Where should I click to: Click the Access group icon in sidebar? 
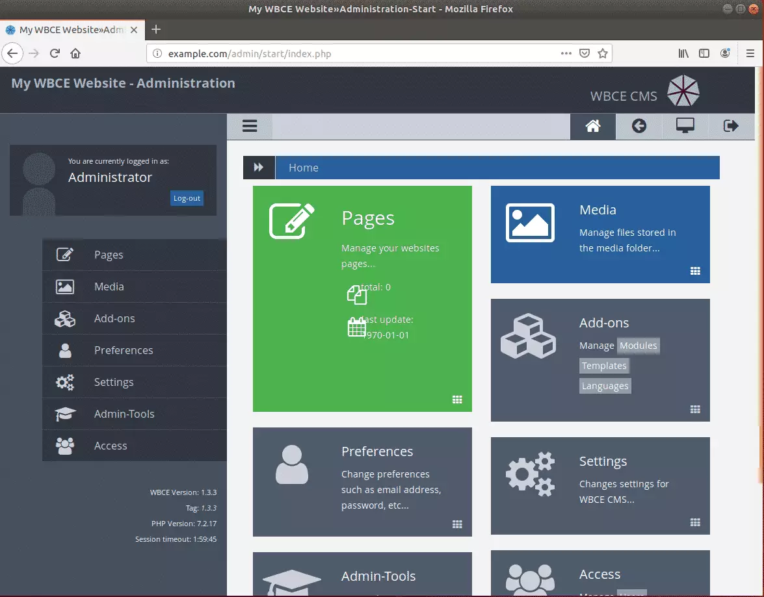click(x=65, y=446)
